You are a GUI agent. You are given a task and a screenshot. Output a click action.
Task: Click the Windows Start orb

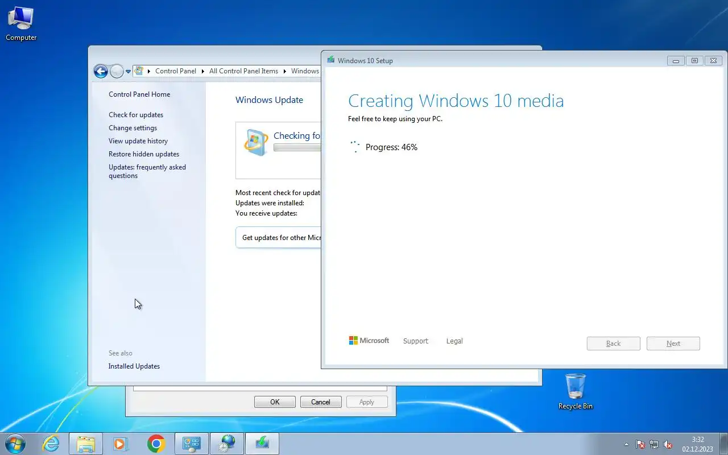click(x=15, y=444)
